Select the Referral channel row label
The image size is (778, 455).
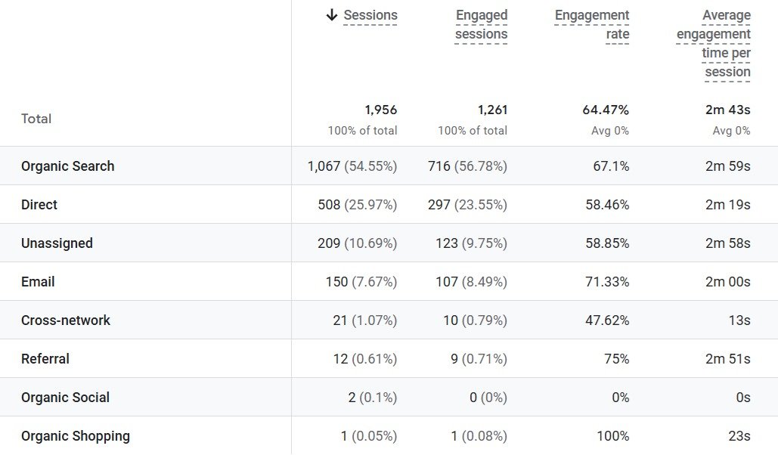[x=45, y=359]
